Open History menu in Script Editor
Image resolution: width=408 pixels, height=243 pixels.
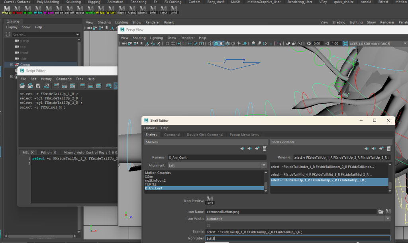[46, 79]
